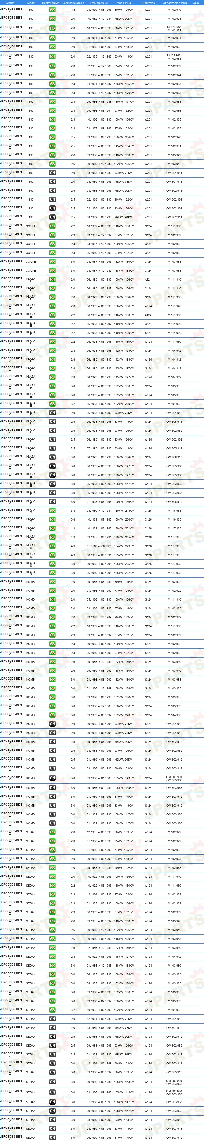
Task: Click the petrol icon in the KLASA S M 116.963 row
Action: pyautogui.click(x=52, y=519)
